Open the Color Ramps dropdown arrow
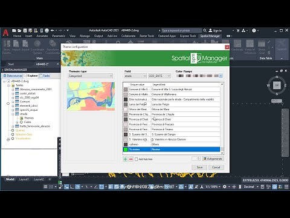Screen dimensions: 290x218 221,76
